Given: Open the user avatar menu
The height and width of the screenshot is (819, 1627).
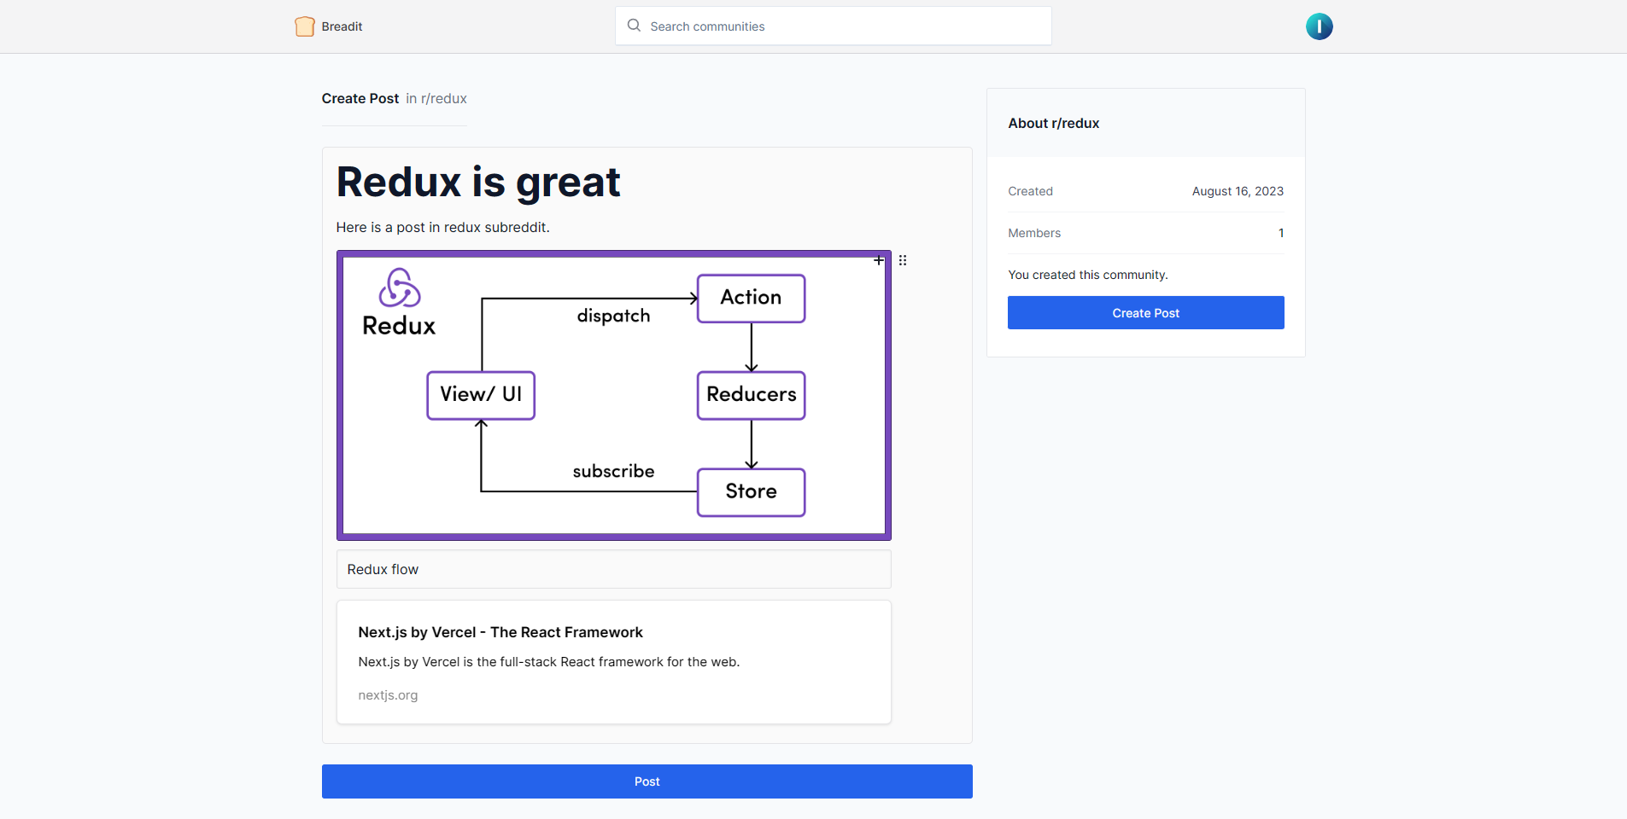Looking at the screenshot, I should pos(1319,26).
